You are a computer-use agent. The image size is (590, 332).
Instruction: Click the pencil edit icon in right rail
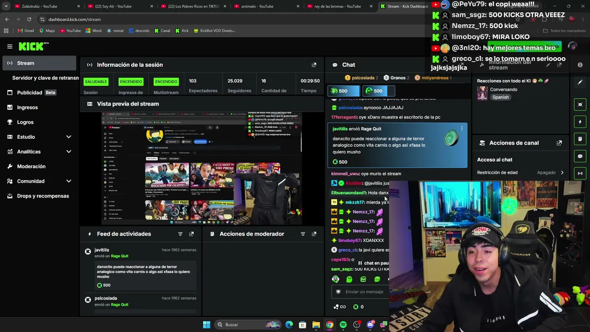coord(580,82)
